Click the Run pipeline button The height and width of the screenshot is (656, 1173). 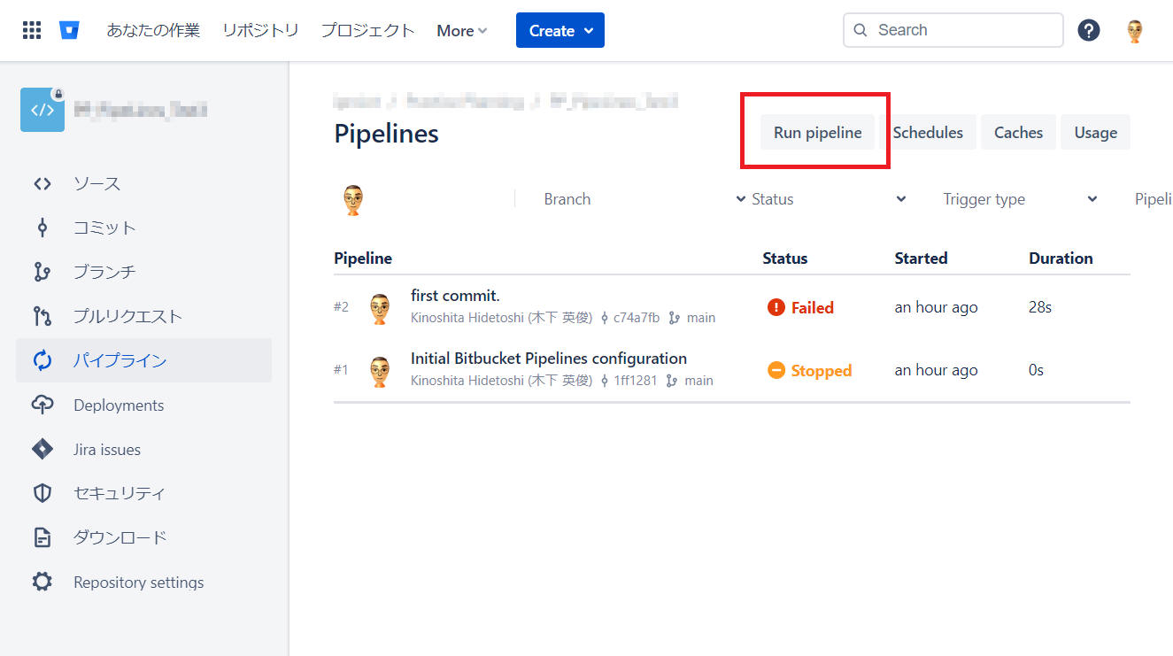817,133
